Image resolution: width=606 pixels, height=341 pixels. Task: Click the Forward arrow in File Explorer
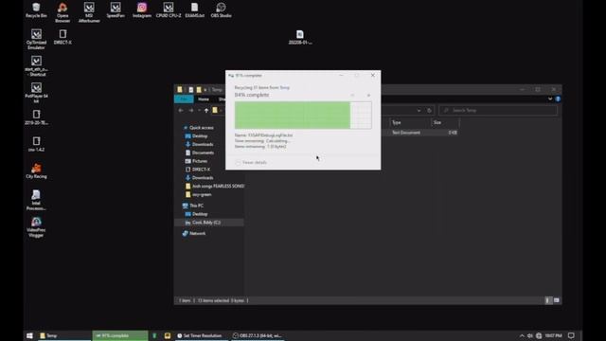pos(191,111)
